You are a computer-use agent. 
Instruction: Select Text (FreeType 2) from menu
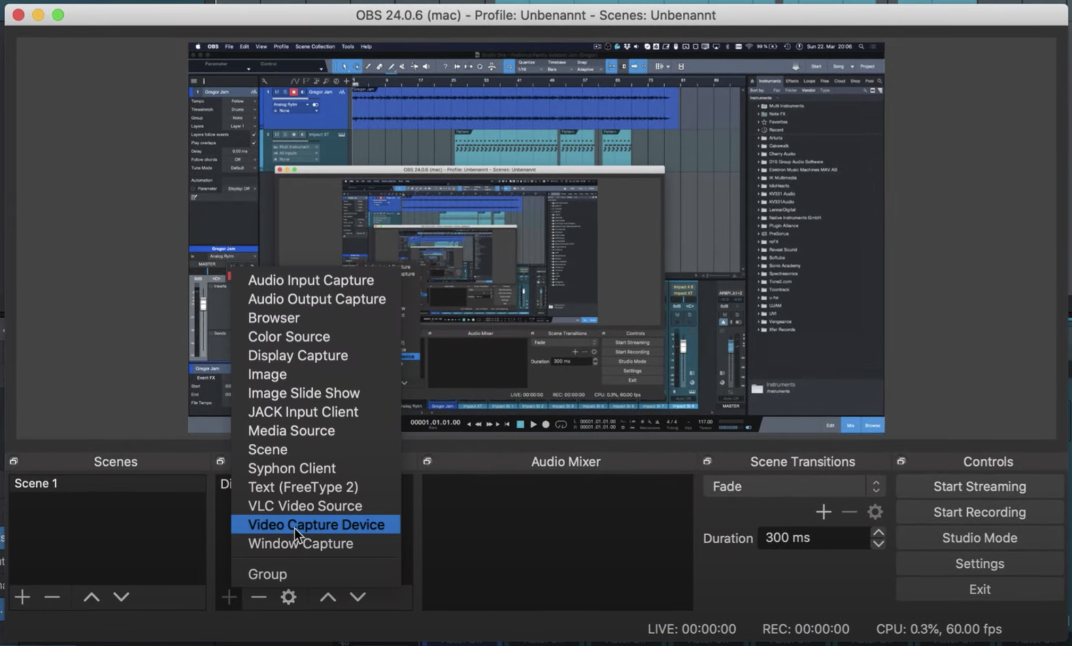pyautogui.click(x=316, y=487)
